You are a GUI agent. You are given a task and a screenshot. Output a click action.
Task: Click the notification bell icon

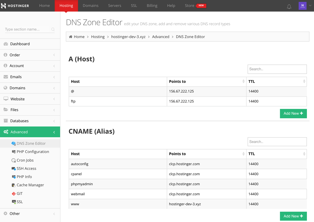(x=289, y=7)
